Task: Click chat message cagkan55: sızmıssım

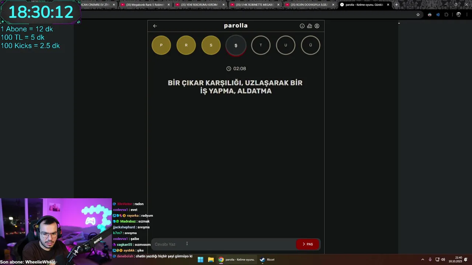Action: (132, 245)
